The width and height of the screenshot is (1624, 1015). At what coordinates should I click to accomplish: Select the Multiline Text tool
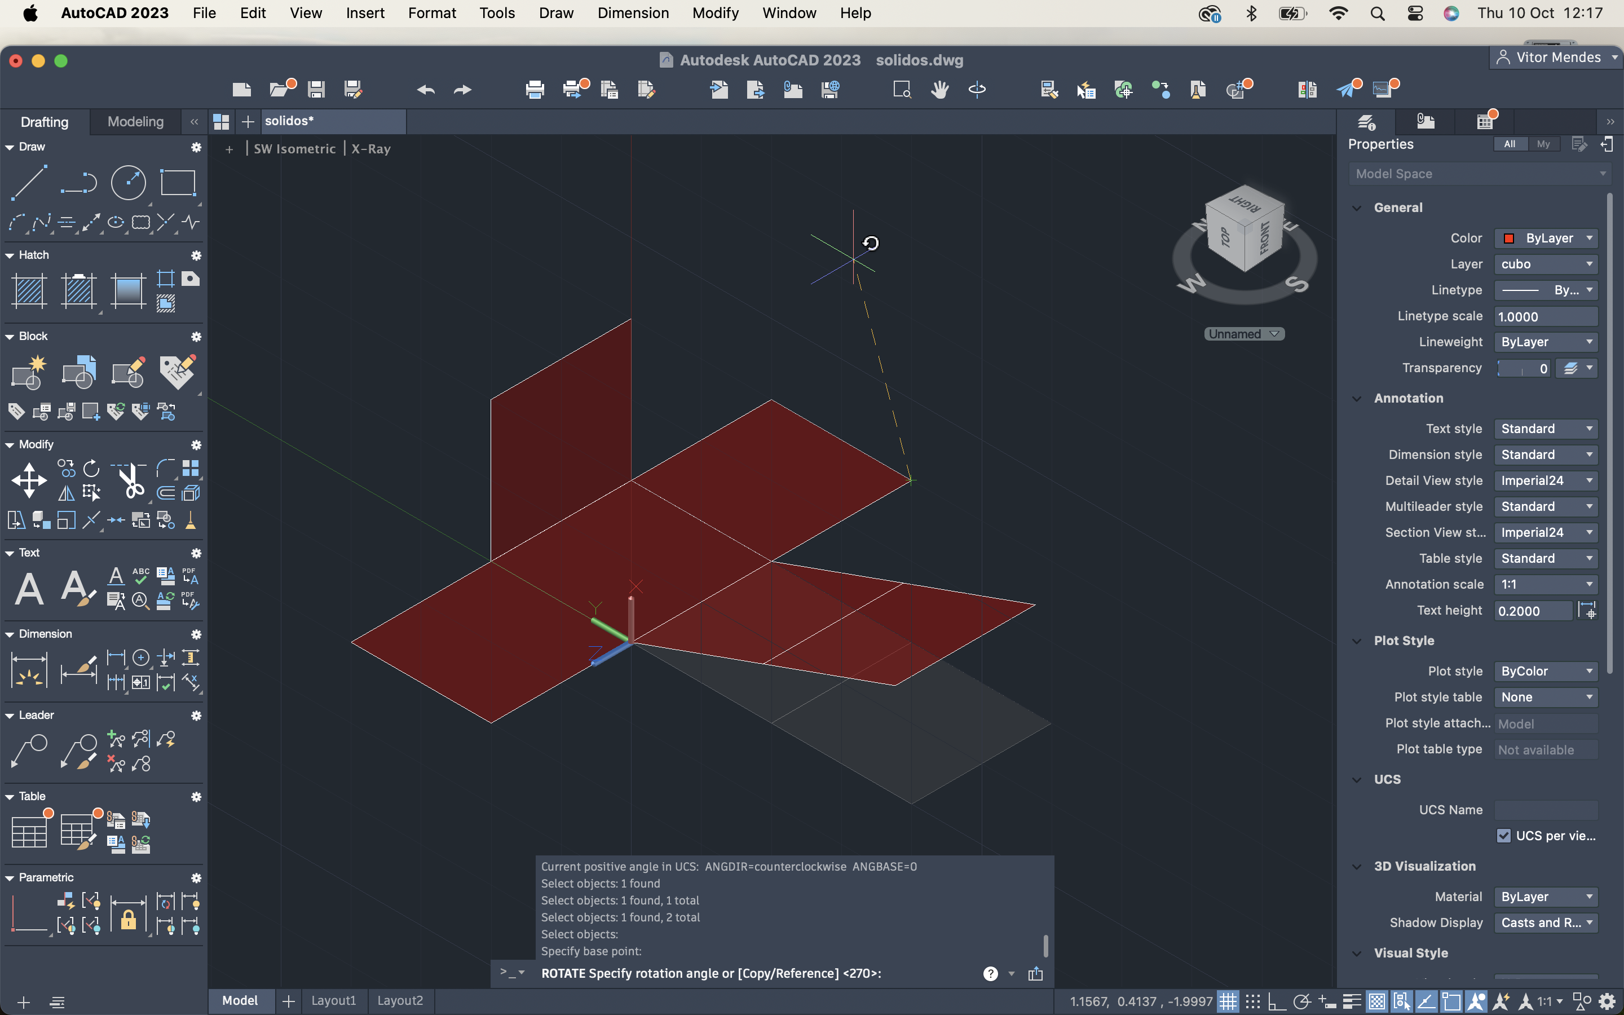[29, 589]
